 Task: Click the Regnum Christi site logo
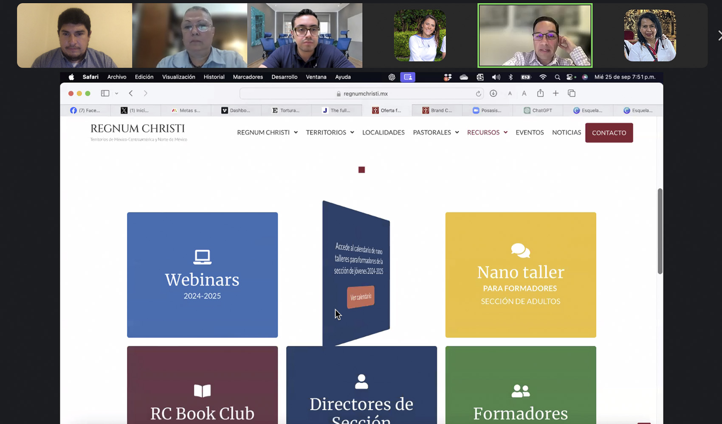pyautogui.click(x=138, y=132)
